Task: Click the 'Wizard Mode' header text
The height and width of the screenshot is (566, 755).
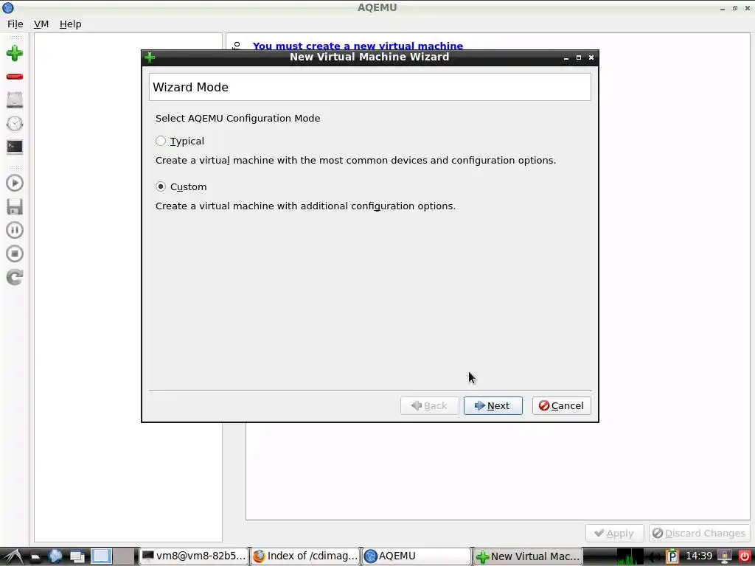Action: coord(191,87)
